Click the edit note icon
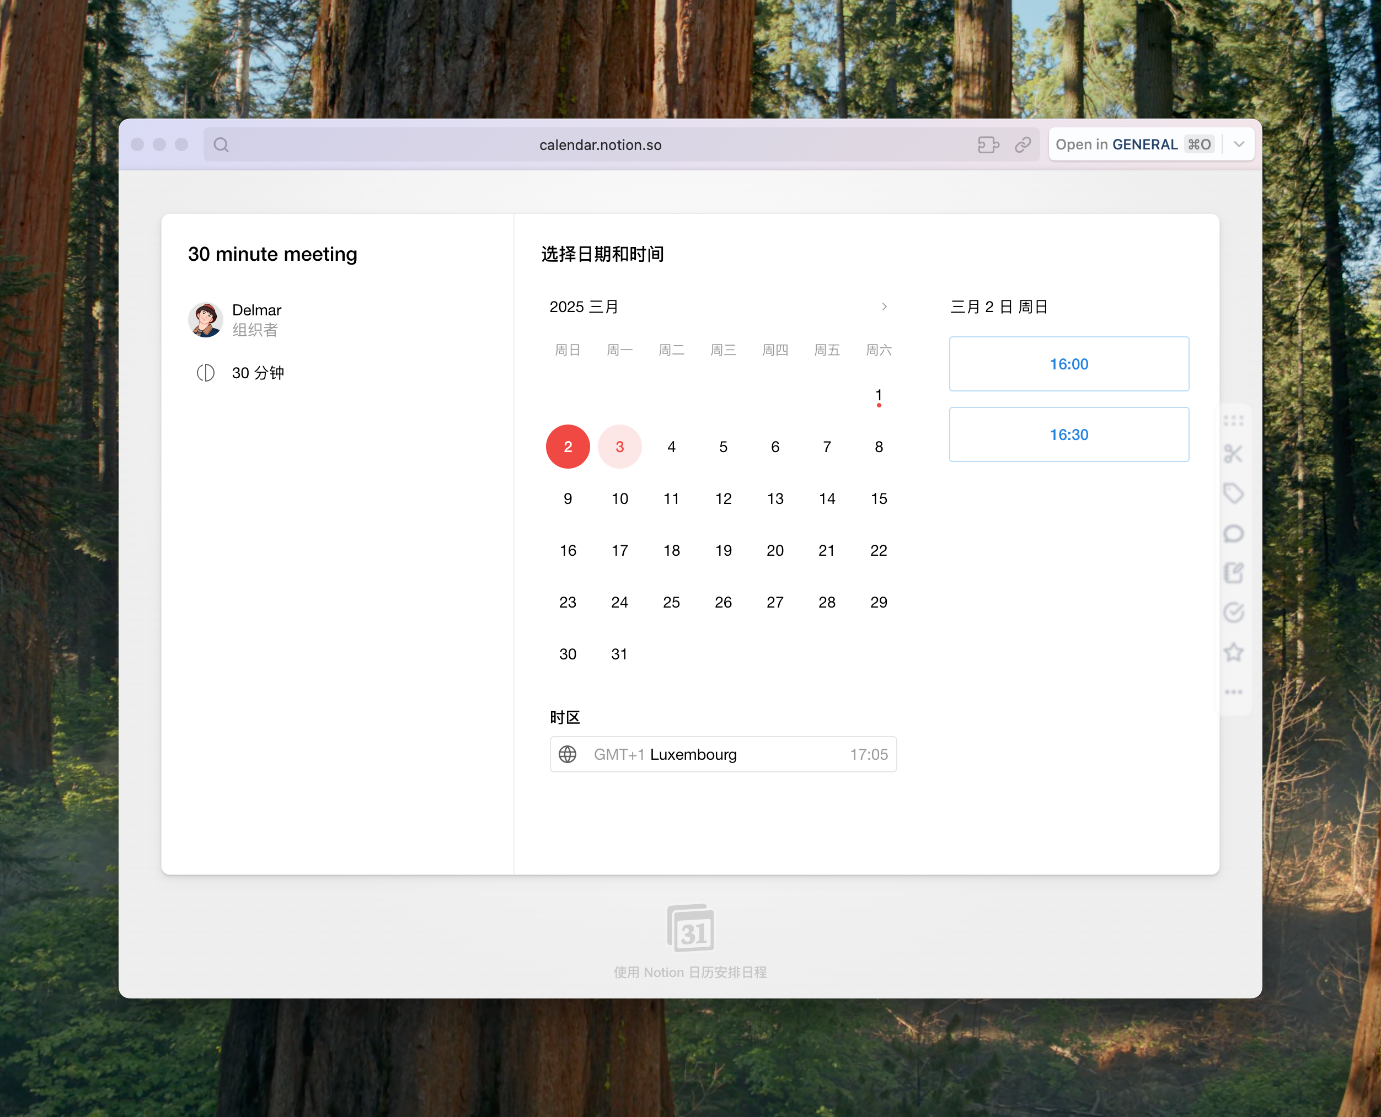 [1233, 573]
